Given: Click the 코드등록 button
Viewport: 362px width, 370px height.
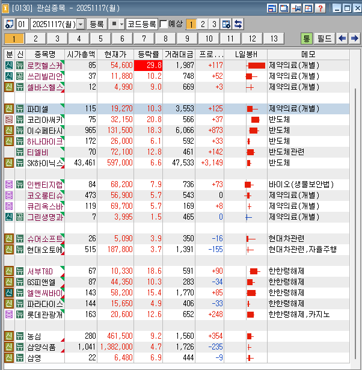Looking at the screenshot, I should [142, 24].
